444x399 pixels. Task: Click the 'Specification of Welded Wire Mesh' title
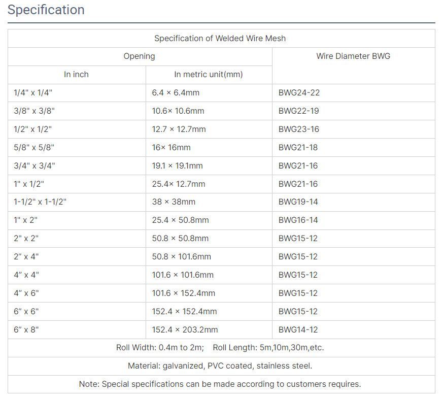tap(220, 38)
